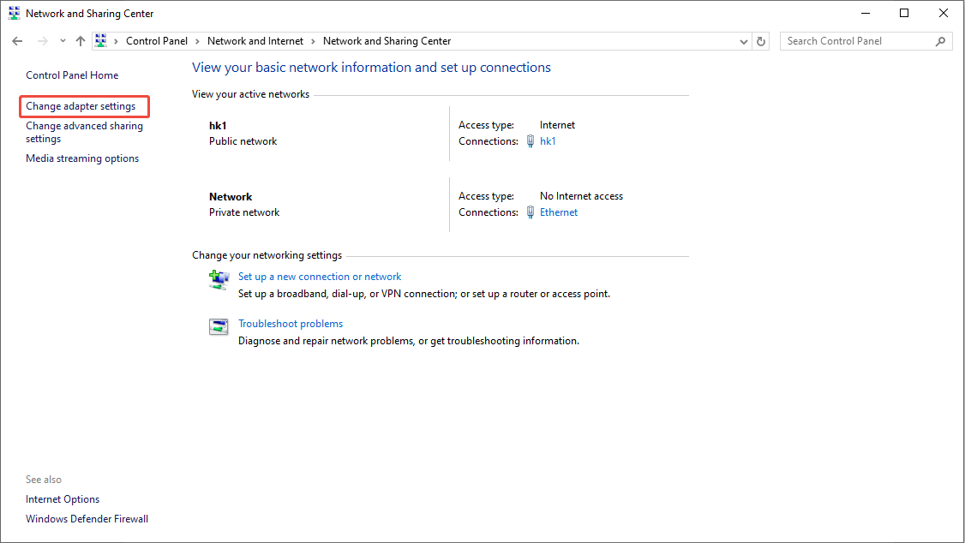Click the hk1 connection link
965x543 pixels.
click(548, 141)
